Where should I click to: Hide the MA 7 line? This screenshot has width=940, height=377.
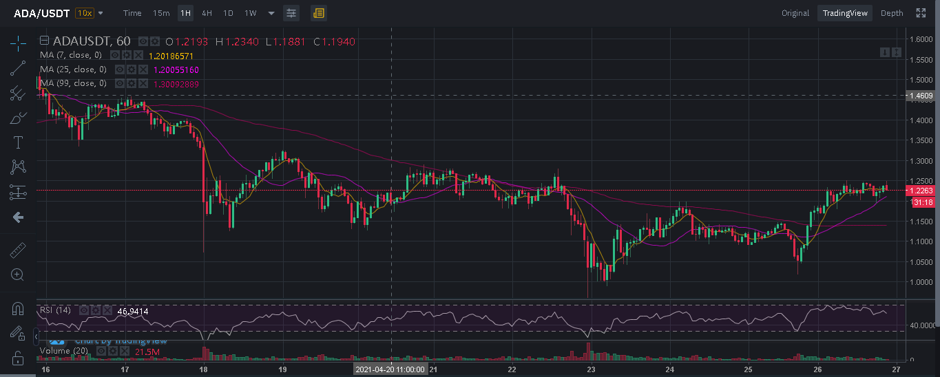[115, 55]
